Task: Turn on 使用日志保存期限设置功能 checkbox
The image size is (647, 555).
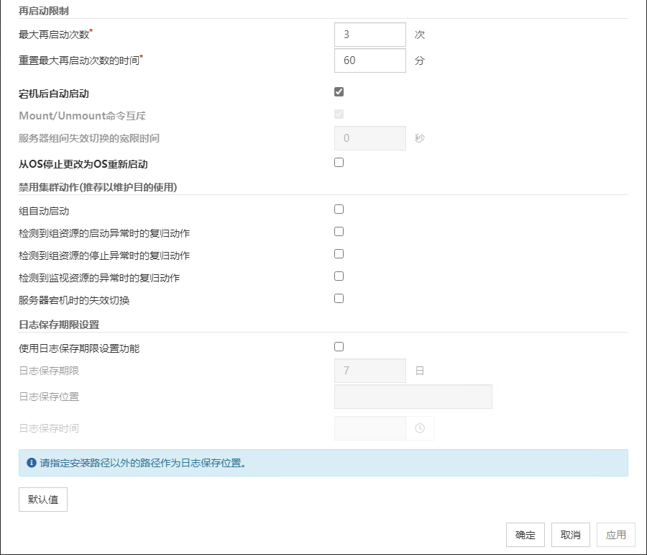Action: click(x=339, y=347)
